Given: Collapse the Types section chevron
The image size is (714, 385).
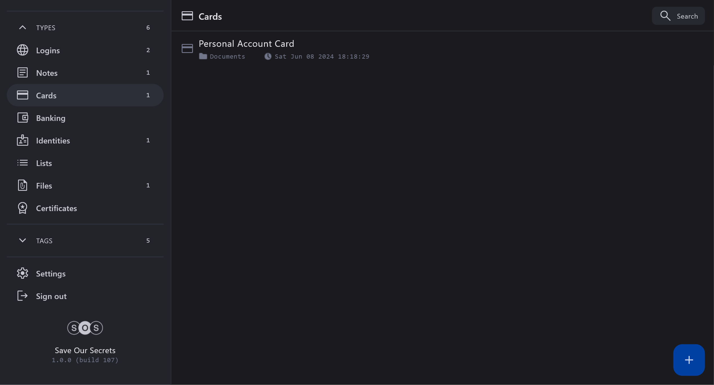Looking at the screenshot, I should 23,28.
